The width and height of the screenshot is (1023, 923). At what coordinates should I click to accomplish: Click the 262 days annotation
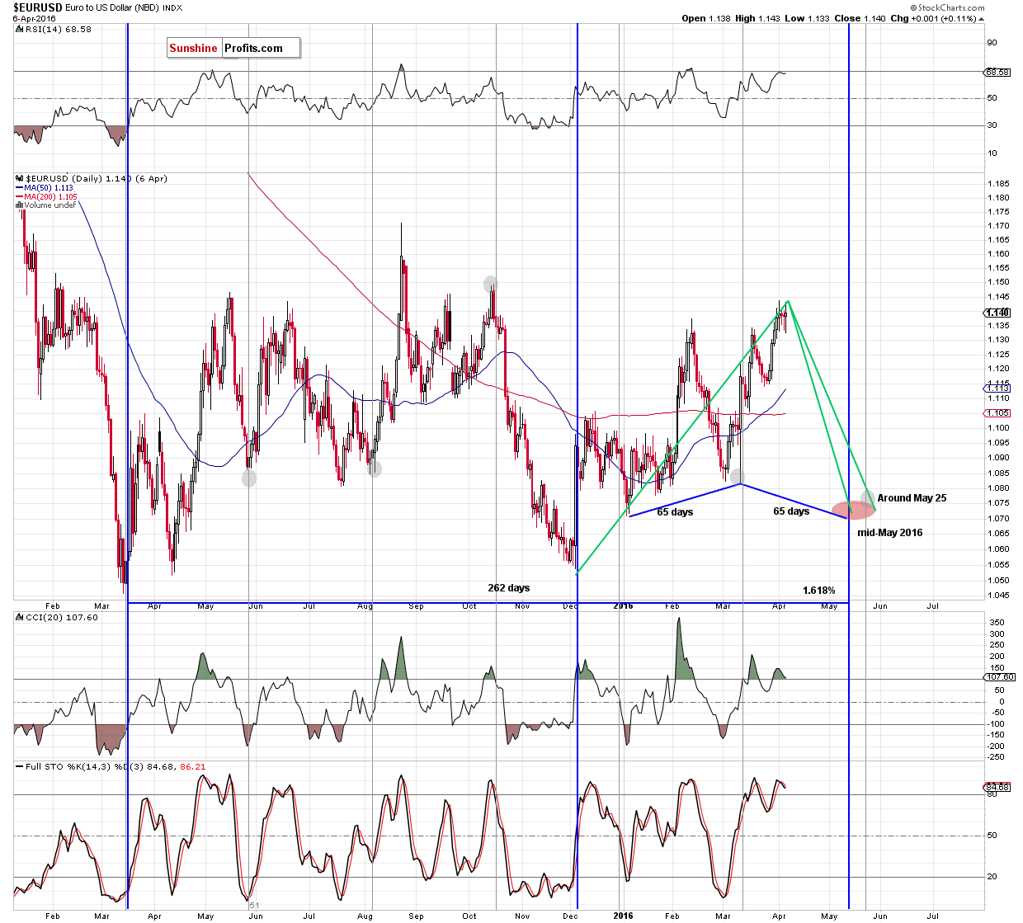509,588
